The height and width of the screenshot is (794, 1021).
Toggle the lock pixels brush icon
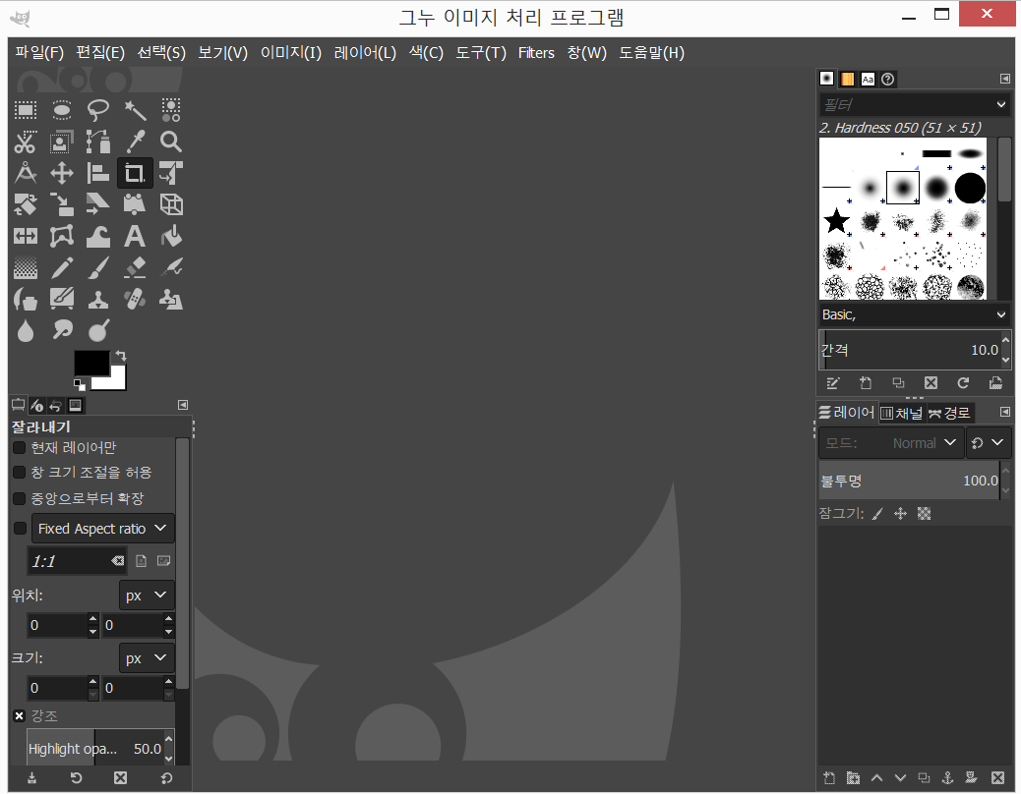[877, 514]
